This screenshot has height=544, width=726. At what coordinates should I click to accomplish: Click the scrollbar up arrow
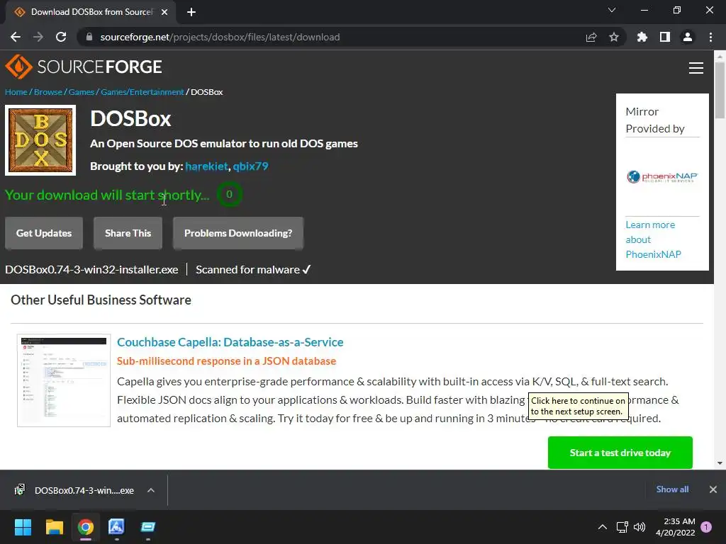tap(720, 57)
